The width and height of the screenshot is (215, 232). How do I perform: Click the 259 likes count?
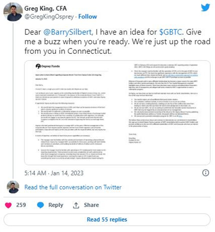coord(21,205)
